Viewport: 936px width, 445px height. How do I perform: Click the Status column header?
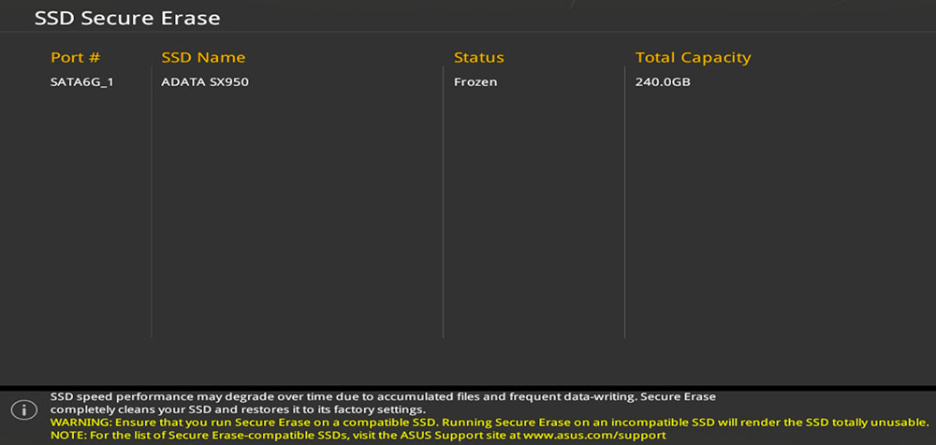[x=478, y=58]
